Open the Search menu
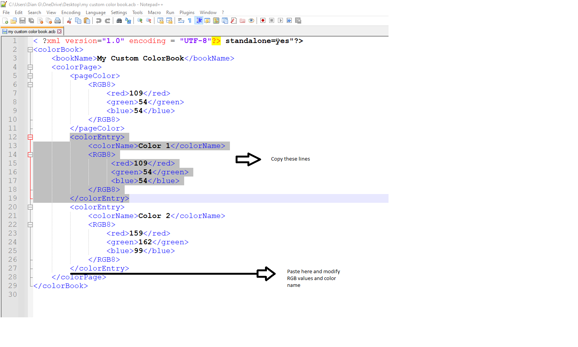The width and height of the screenshot is (578, 347). 34,13
